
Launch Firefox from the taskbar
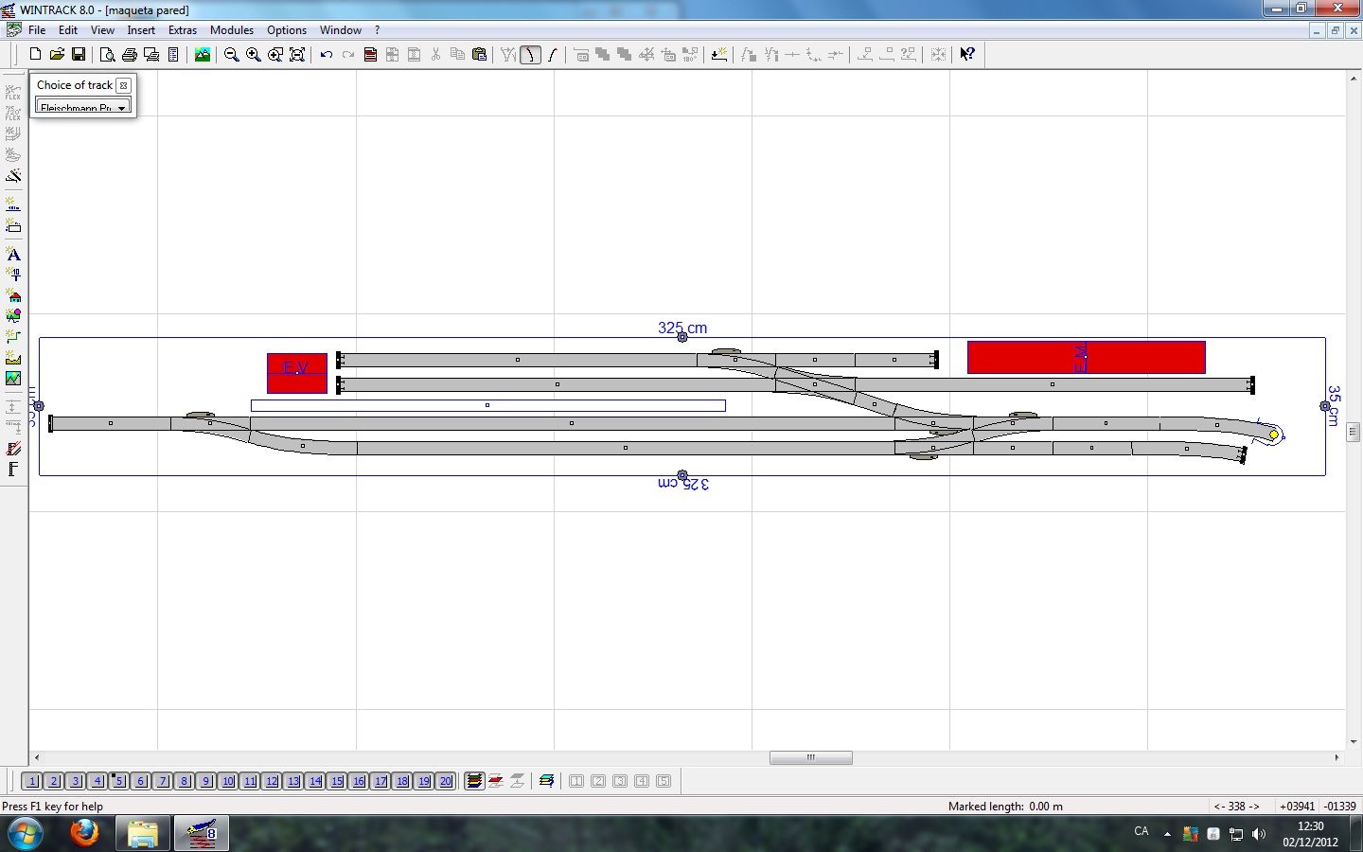click(x=84, y=834)
